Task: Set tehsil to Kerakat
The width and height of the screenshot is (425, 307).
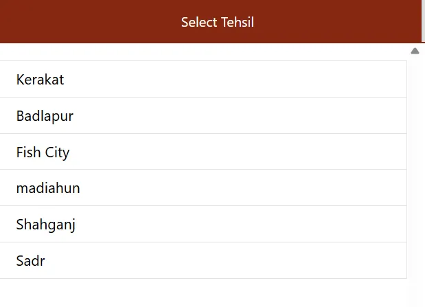Action: 41,80
